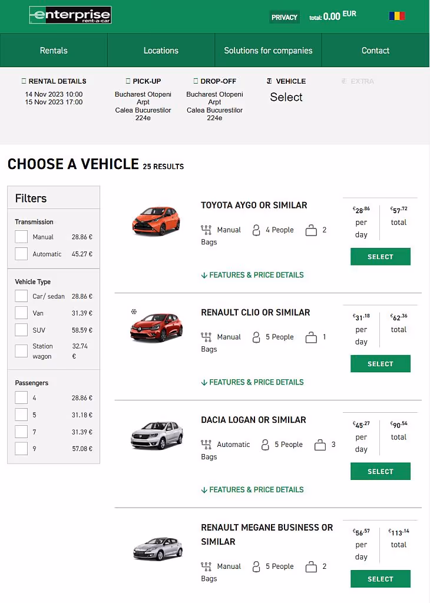This screenshot has height=603, width=430.
Task: Expand Features & Price Details for Dacia Logan
Action: tap(252, 489)
